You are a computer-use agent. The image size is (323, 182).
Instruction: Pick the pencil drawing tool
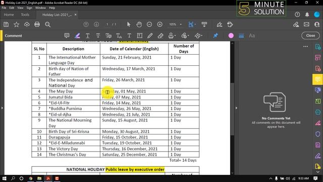coord(150,35)
